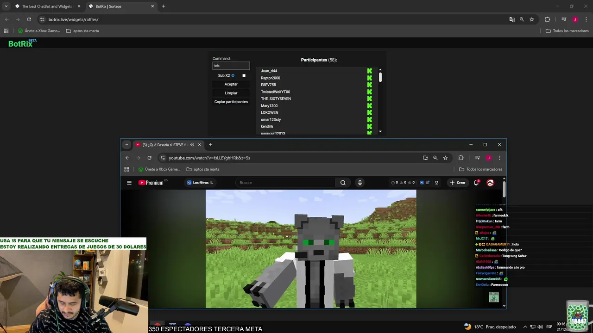Click Kick icon beside Mary1200

click(370, 105)
